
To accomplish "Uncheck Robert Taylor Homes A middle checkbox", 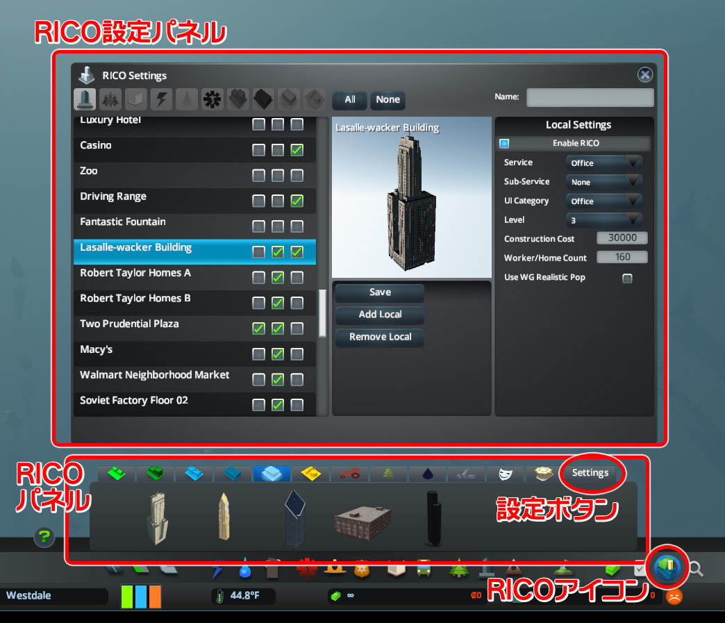I will coord(277,278).
